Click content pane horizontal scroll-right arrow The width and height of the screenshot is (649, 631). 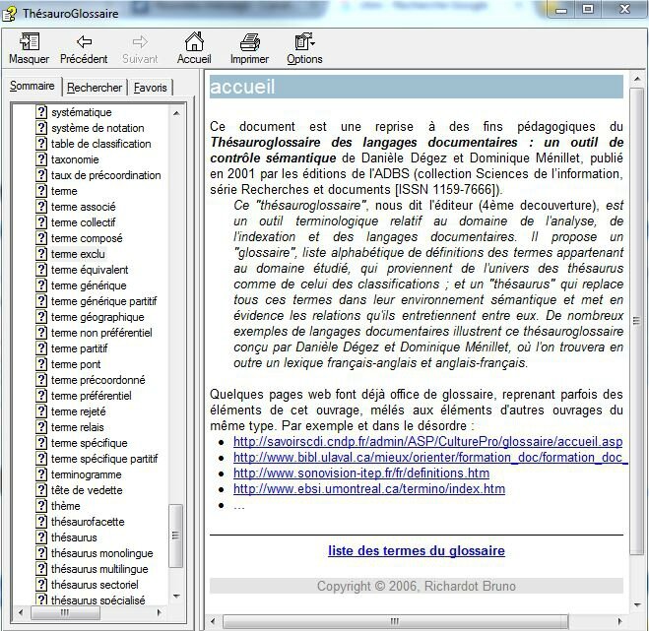coord(619,620)
